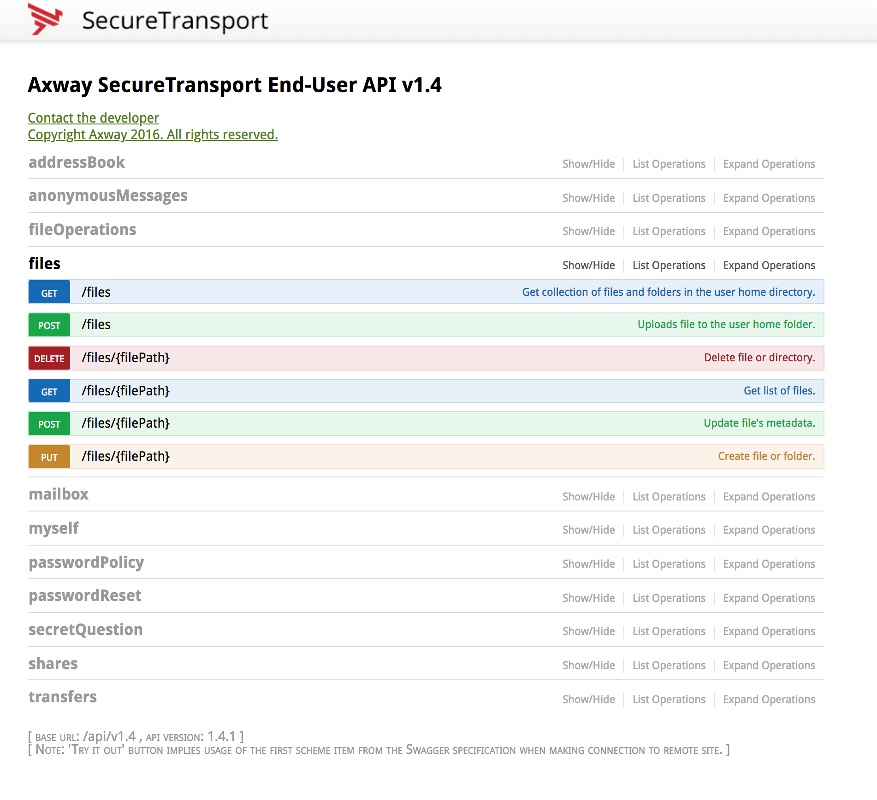The image size is (877, 800).
Task: Click Expand Operations for files
Action: 769,265
